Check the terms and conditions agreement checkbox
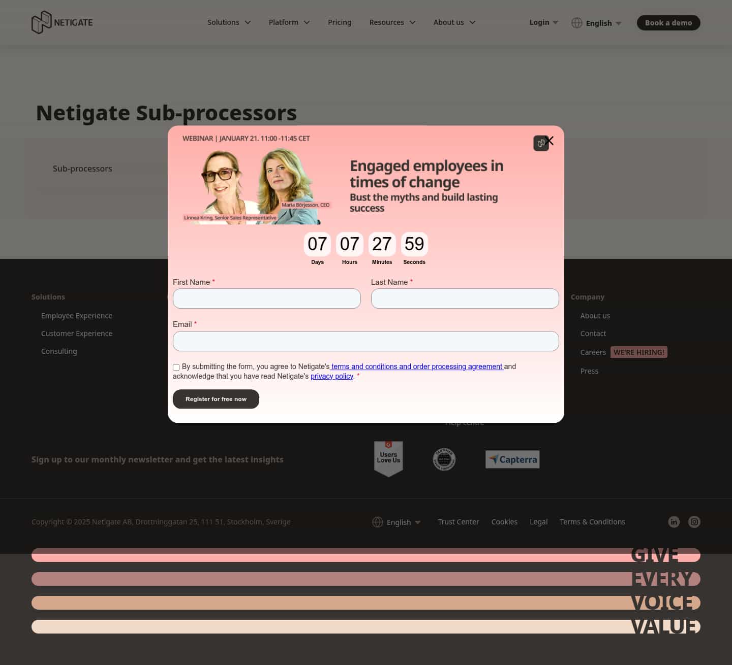The width and height of the screenshot is (732, 665). [x=176, y=367]
